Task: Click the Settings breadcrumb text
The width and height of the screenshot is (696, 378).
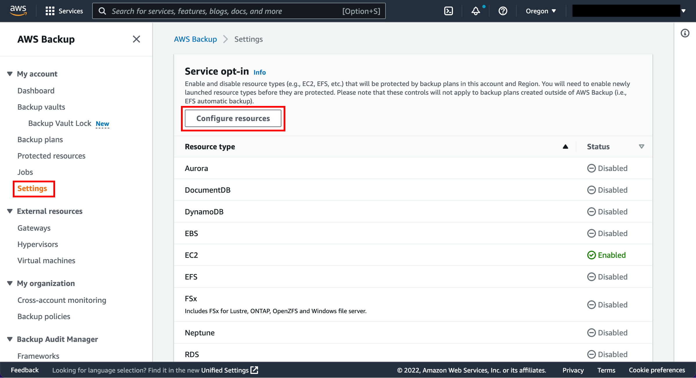Action: (249, 39)
